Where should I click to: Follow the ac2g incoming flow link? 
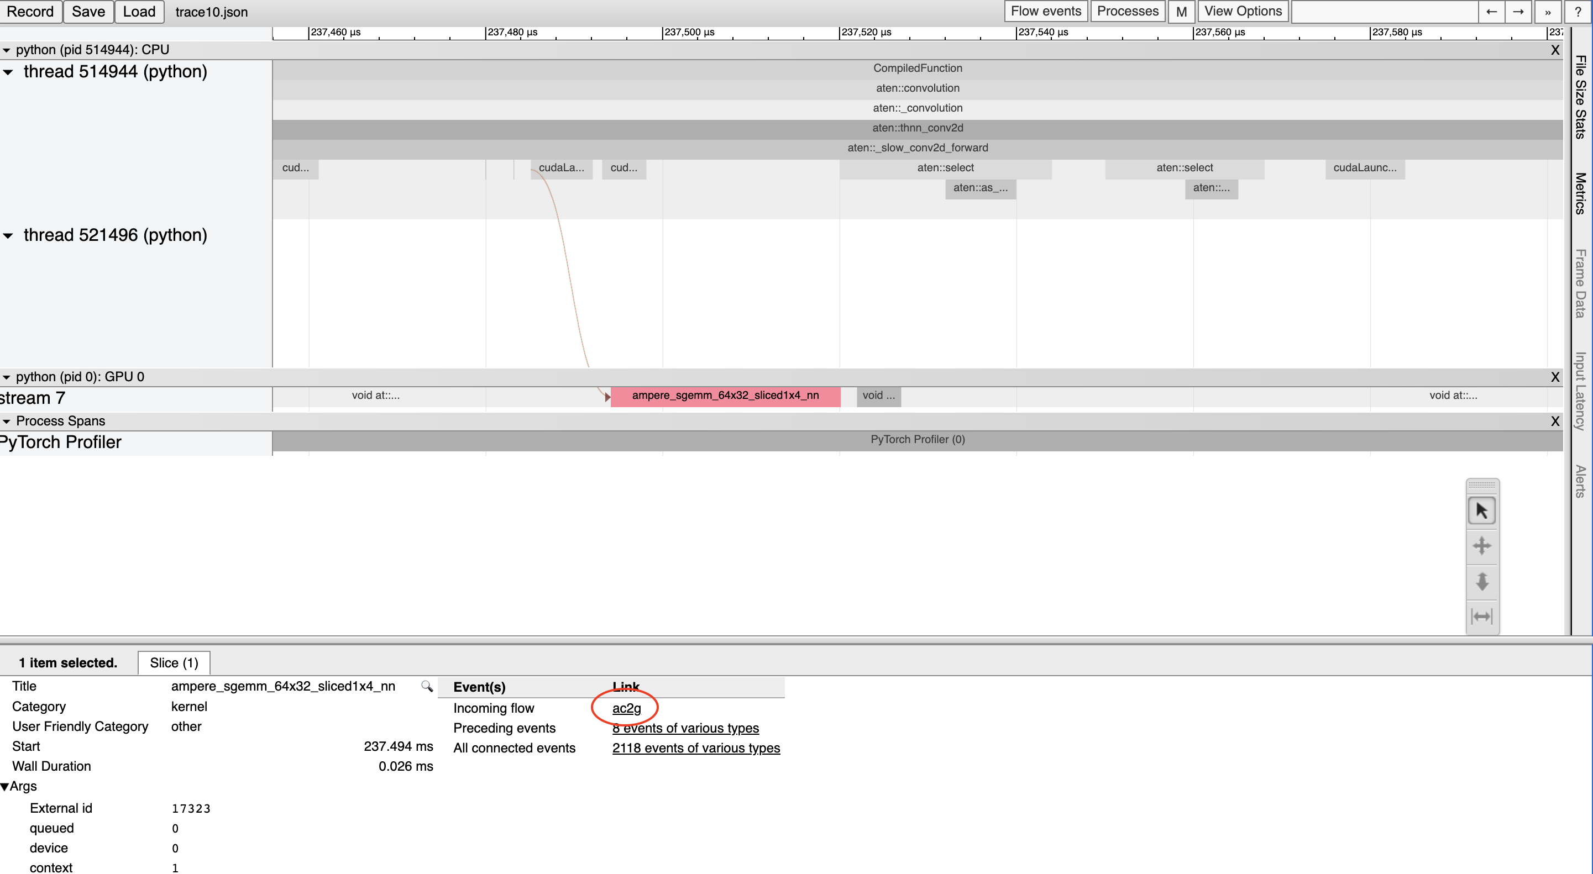(626, 708)
